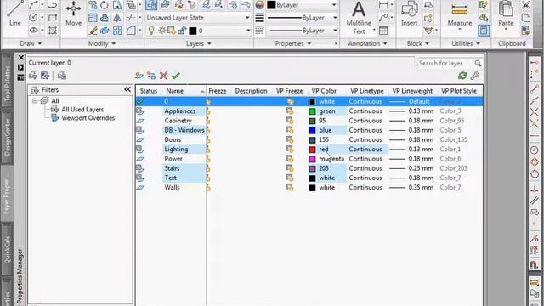The image size is (544, 306).
Task: Change green VP Color swatch of Appliances
Action: point(312,111)
